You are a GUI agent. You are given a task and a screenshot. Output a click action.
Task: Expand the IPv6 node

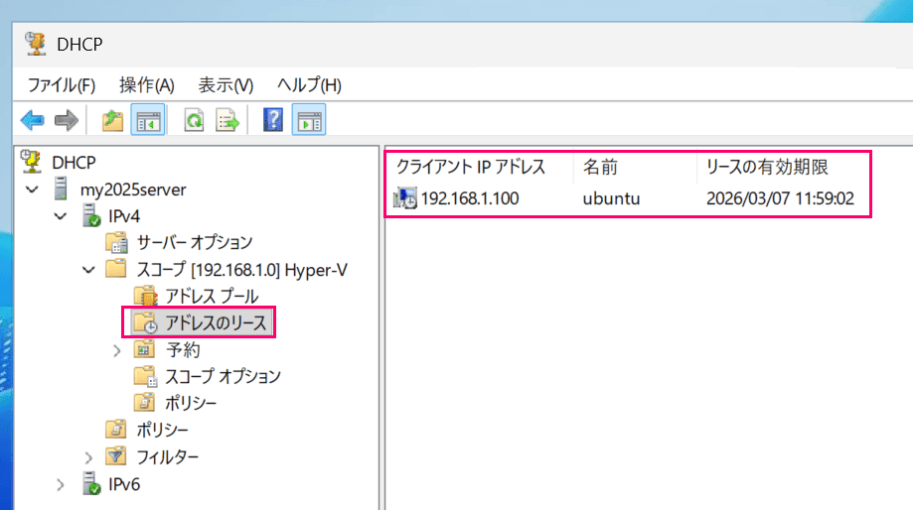tap(60, 485)
